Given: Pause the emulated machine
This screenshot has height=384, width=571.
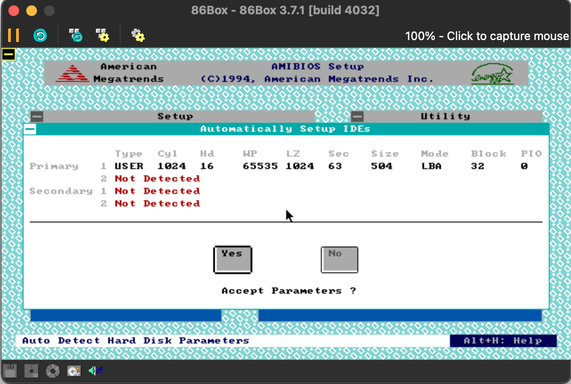Looking at the screenshot, I should pyautogui.click(x=13, y=35).
